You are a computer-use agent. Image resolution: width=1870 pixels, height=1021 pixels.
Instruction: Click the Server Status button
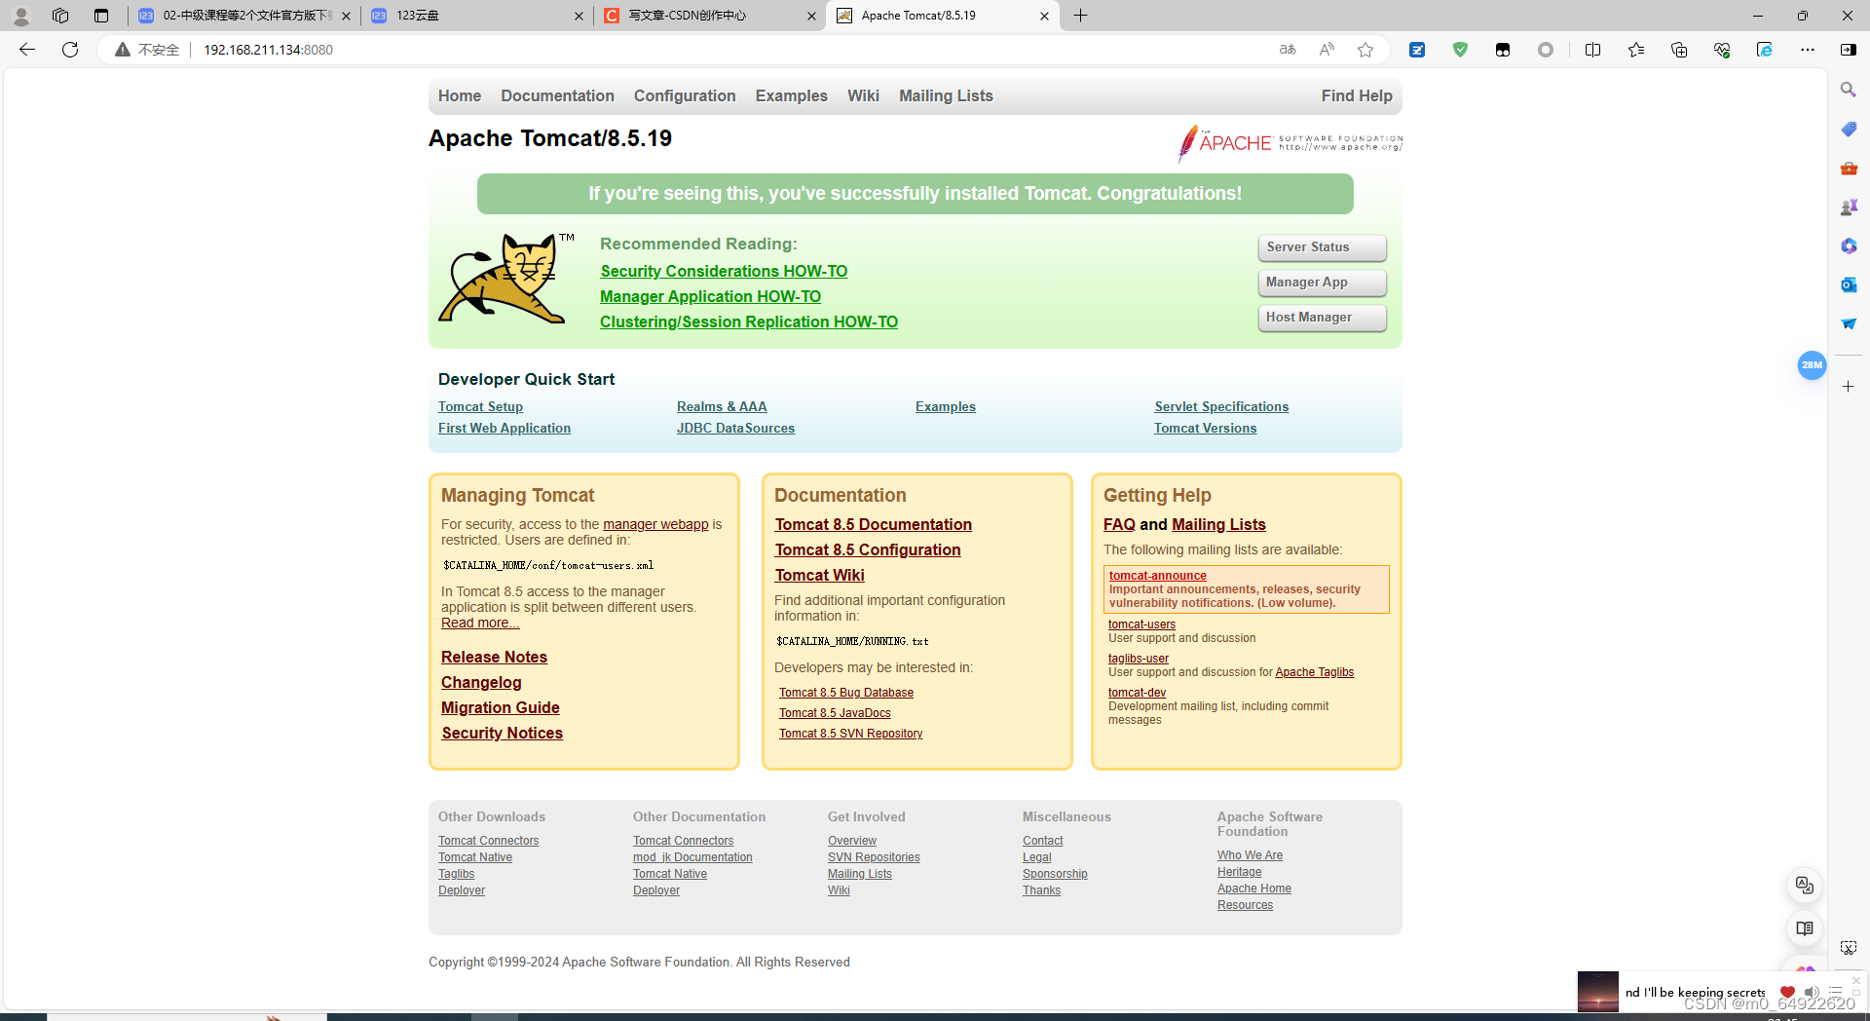click(1322, 247)
